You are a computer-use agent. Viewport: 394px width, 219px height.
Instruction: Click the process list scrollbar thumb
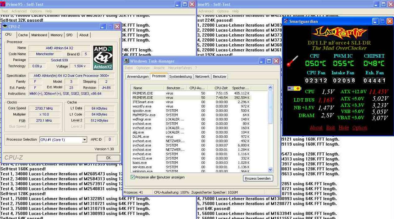click(x=270, y=107)
